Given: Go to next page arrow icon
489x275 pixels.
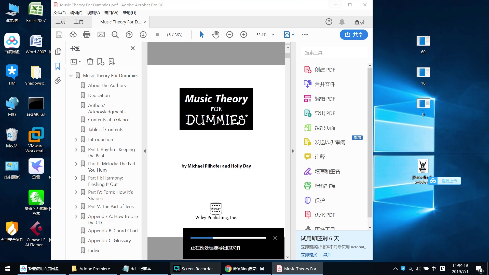Looking at the screenshot, I should point(143,35).
